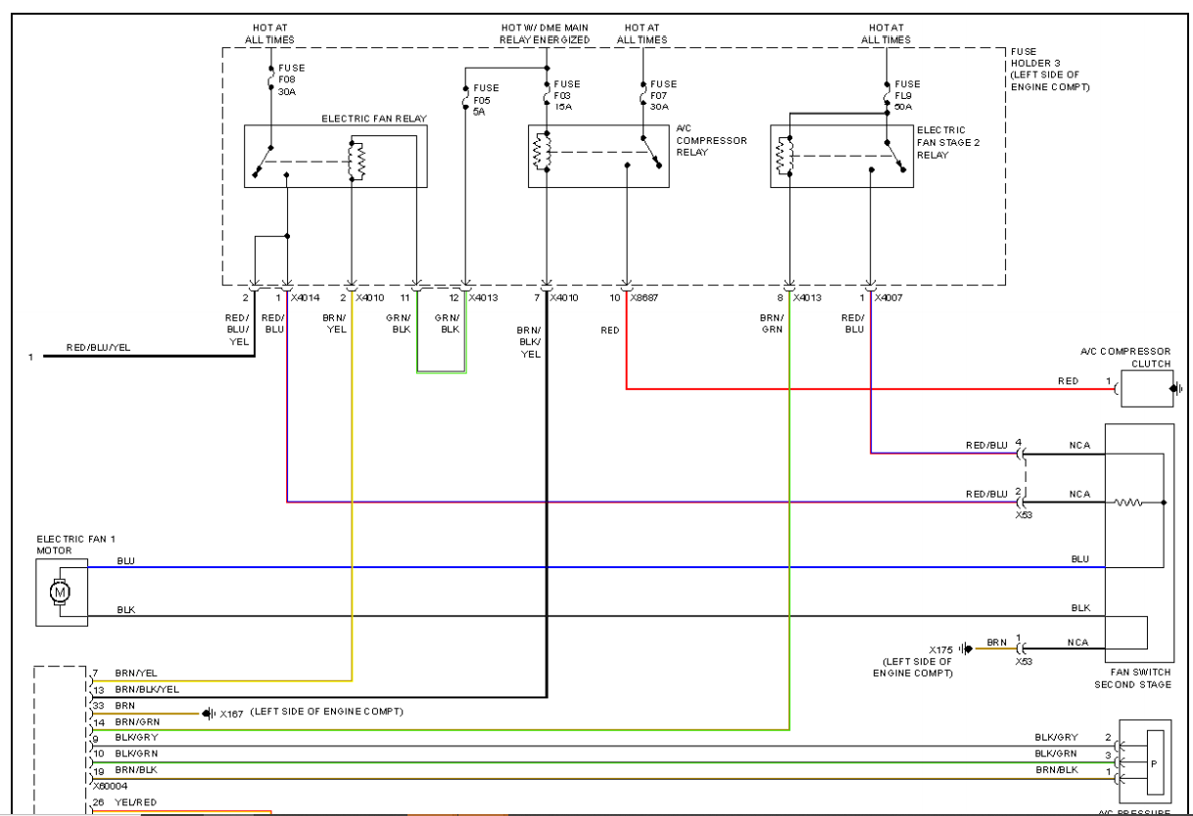The height and width of the screenshot is (816, 1193).
Task: Click the X60004 connector label
Action: click(x=111, y=786)
